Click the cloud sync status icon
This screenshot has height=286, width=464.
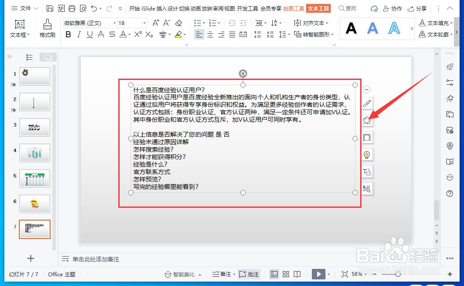(374, 9)
